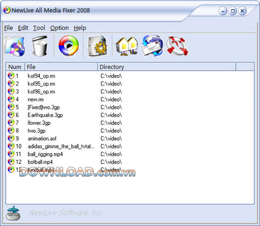
Task: Click the globe and envelope email icon
Action: pyautogui.click(x=152, y=46)
